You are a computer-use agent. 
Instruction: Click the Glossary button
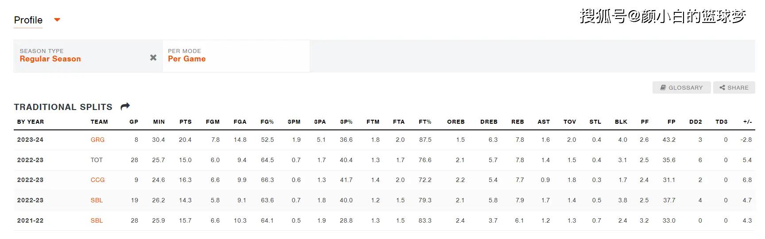pyautogui.click(x=681, y=87)
